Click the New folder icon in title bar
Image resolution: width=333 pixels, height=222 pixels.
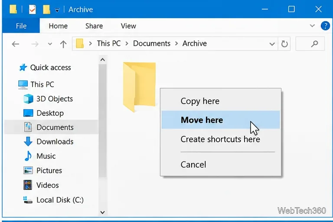click(46, 10)
